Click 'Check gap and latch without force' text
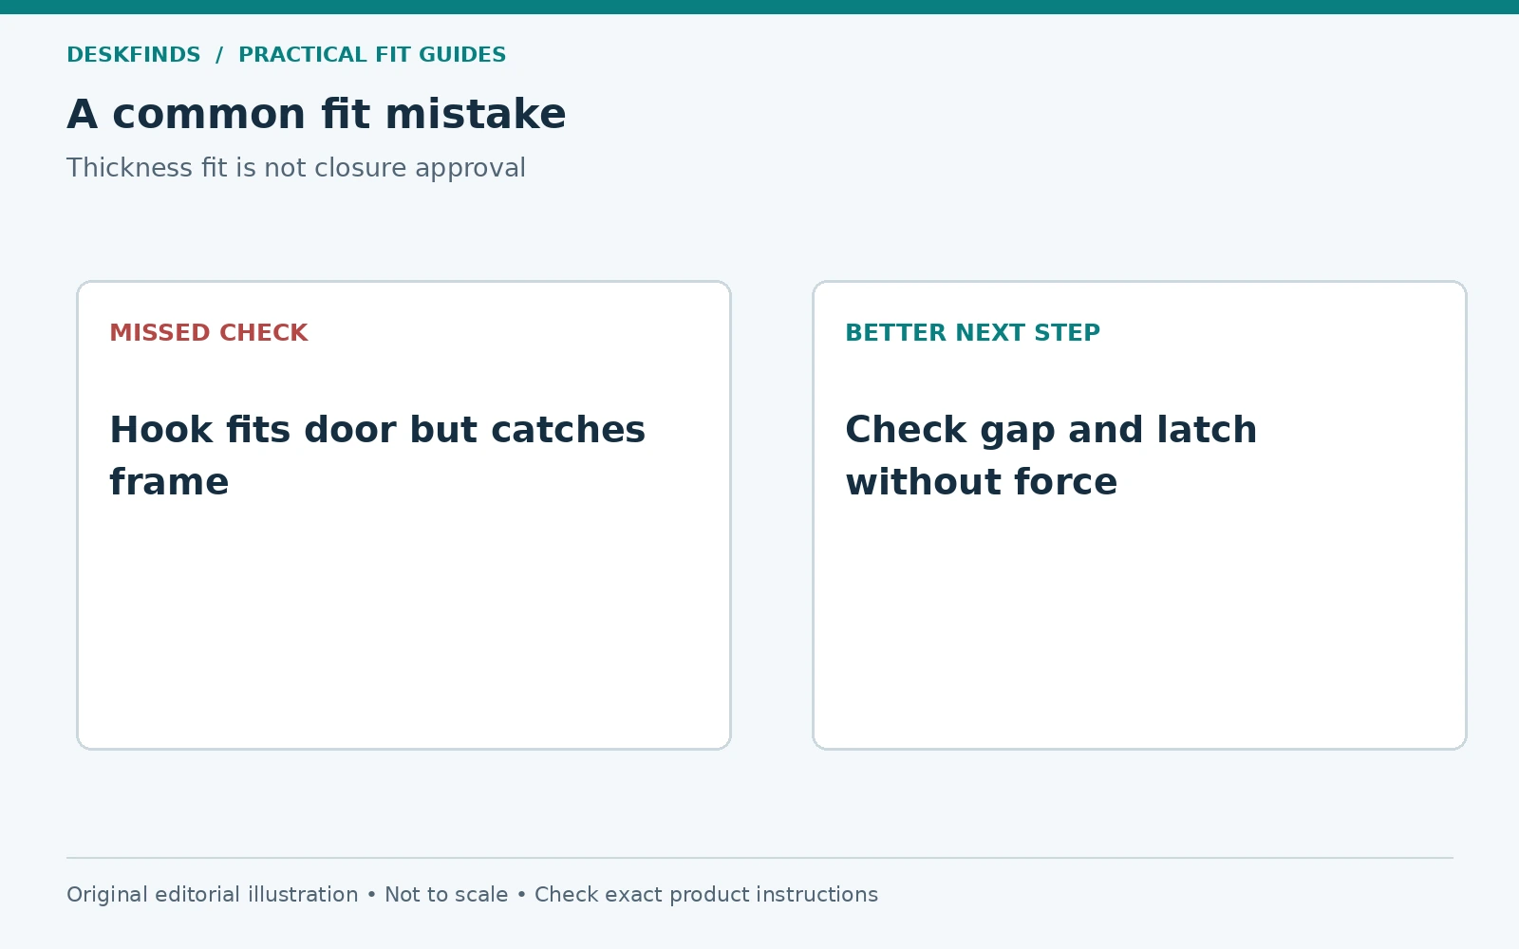The image size is (1519, 949). click(x=1051, y=456)
